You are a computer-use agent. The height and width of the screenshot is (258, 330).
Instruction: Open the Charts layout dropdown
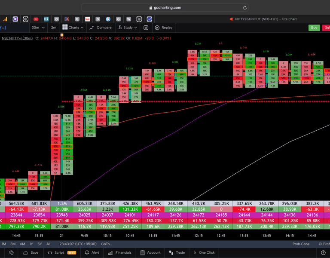pos(73,28)
